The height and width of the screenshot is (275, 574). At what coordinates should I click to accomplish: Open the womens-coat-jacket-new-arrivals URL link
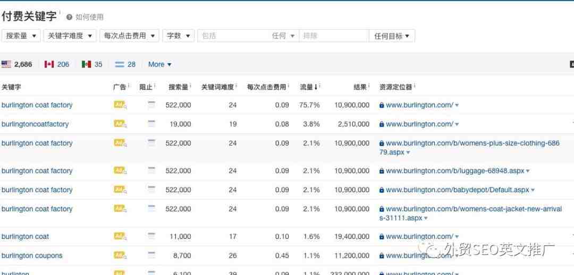[x=470, y=213]
